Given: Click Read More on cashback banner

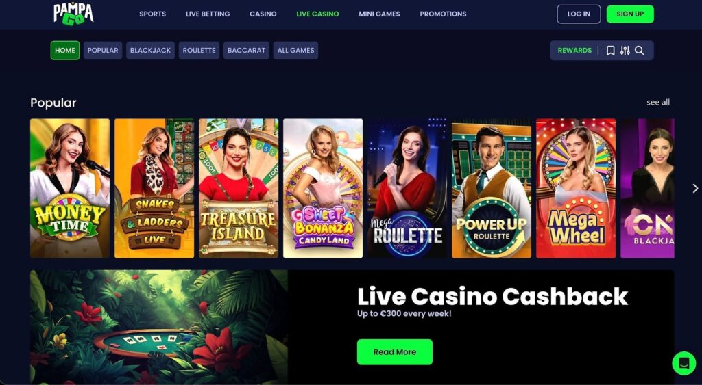Looking at the screenshot, I should pyautogui.click(x=394, y=352).
